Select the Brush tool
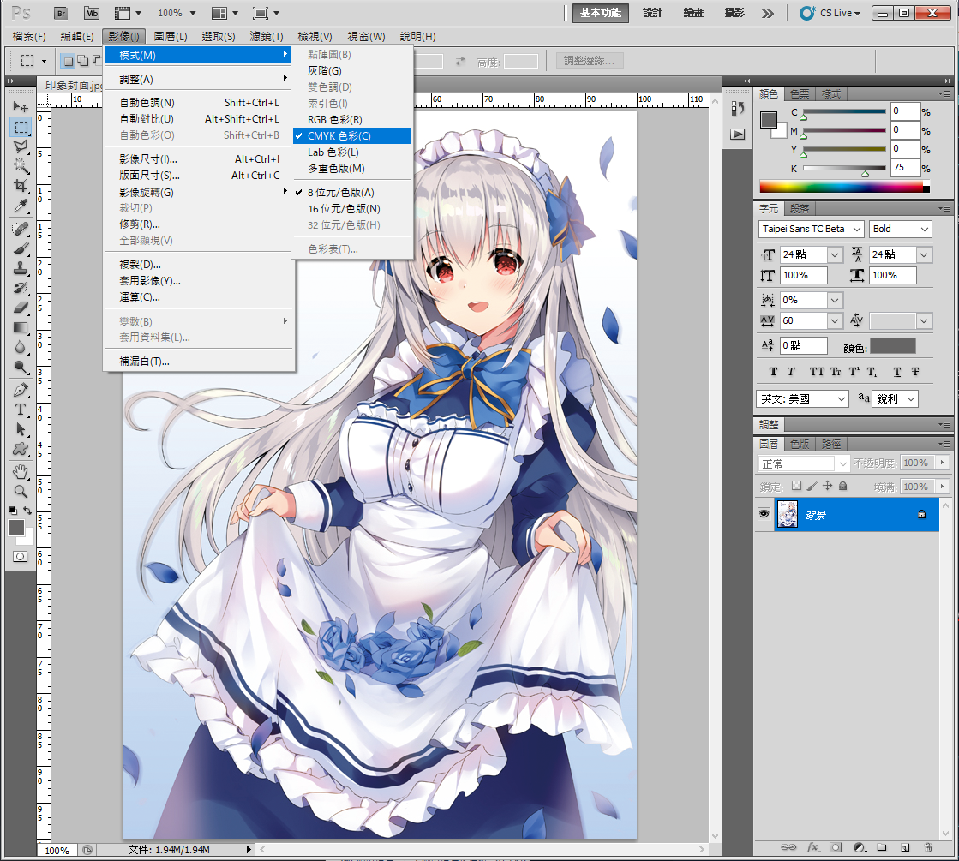 pyautogui.click(x=21, y=249)
